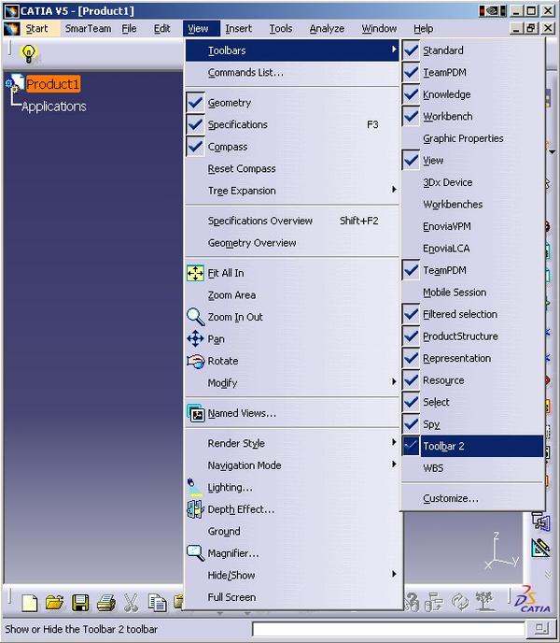Open the Toolbars submenu entry
The height and width of the screenshot is (643, 560).
292,50
